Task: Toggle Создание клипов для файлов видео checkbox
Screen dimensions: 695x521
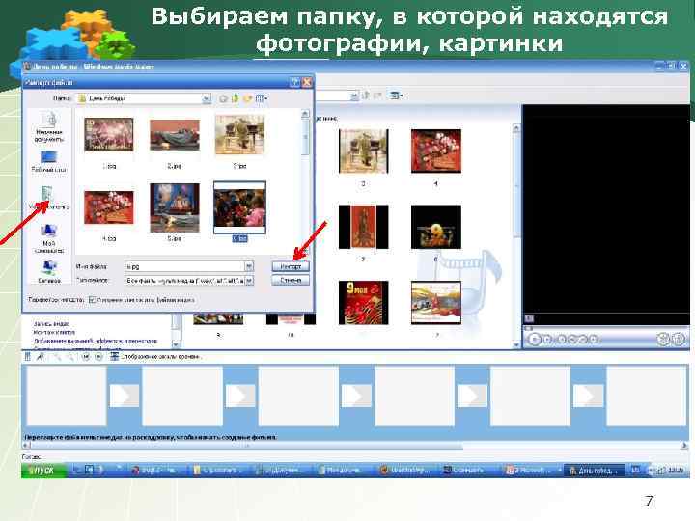Action: (93, 300)
